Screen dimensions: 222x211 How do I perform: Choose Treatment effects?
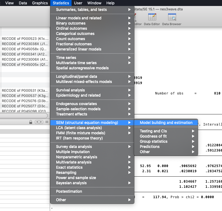(x=92, y=114)
